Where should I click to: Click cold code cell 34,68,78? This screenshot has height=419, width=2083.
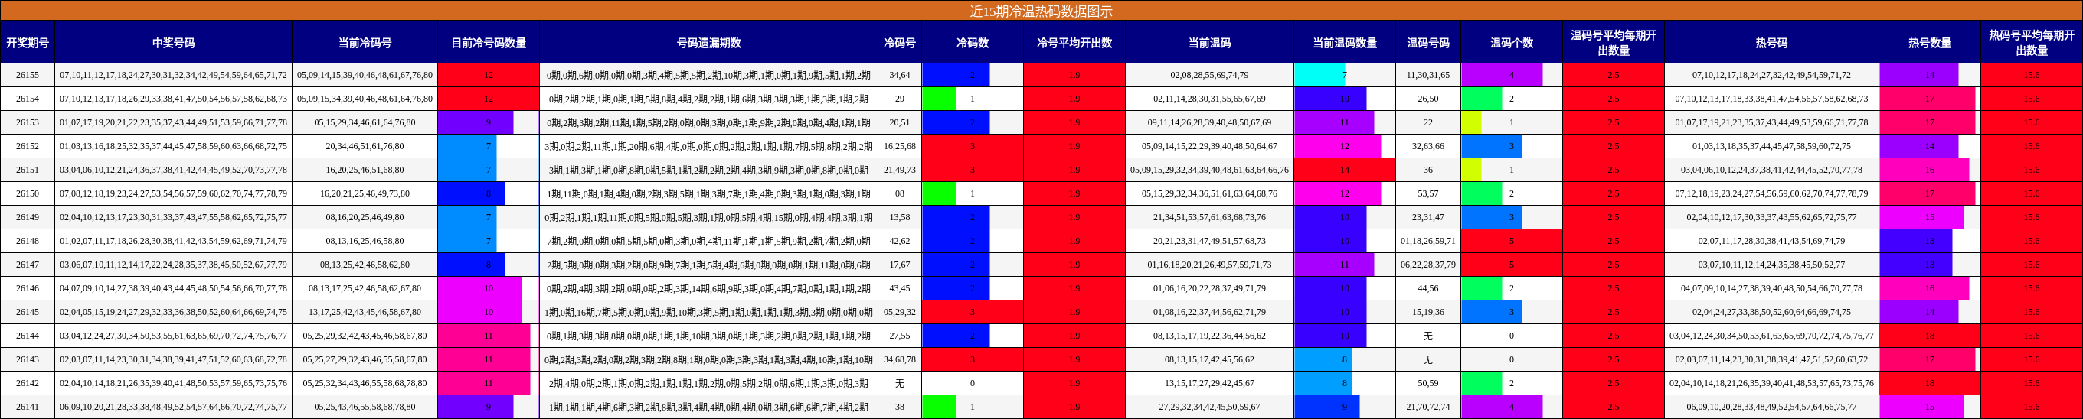point(899,359)
